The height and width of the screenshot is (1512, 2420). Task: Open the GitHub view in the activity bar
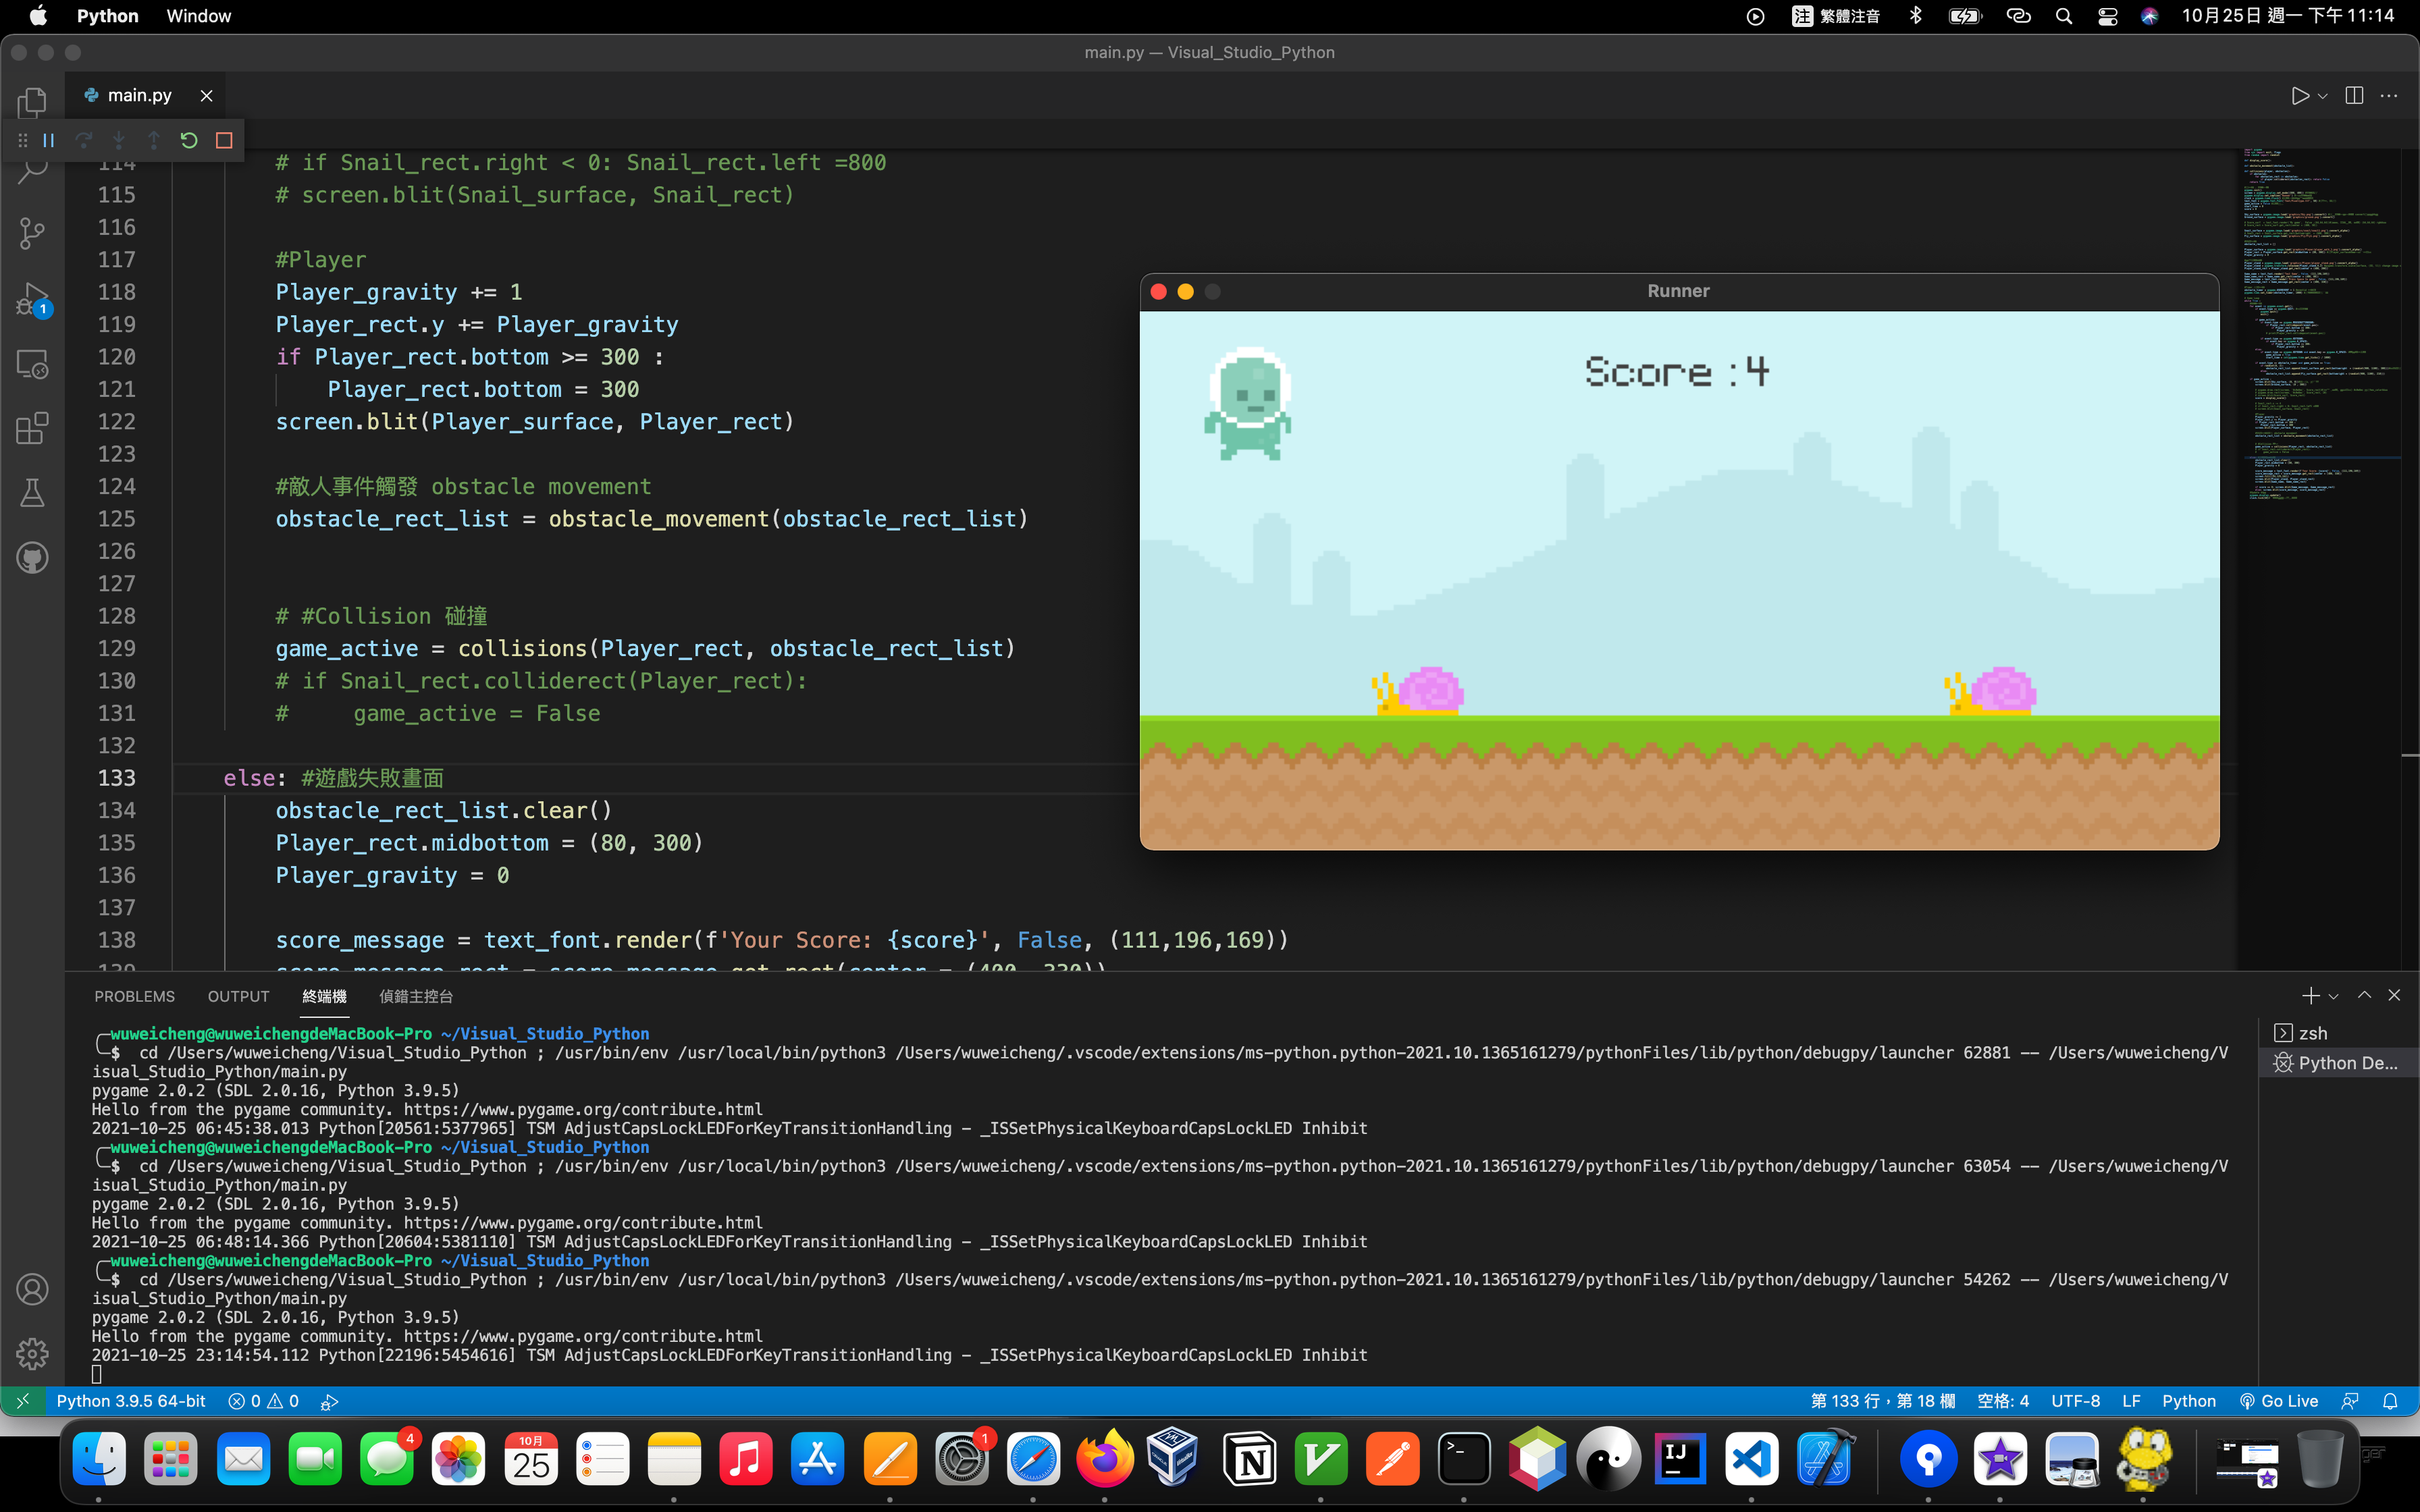coord(32,557)
